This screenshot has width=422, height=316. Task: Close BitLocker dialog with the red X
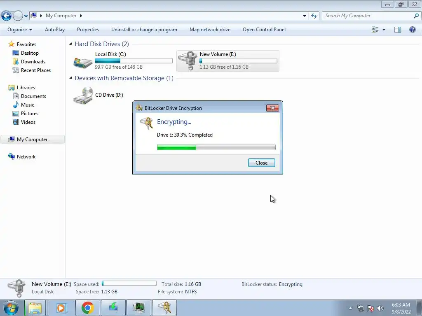pyautogui.click(x=272, y=108)
